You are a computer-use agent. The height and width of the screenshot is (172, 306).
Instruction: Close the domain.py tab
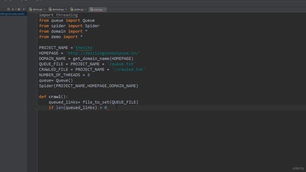click(66, 10)
